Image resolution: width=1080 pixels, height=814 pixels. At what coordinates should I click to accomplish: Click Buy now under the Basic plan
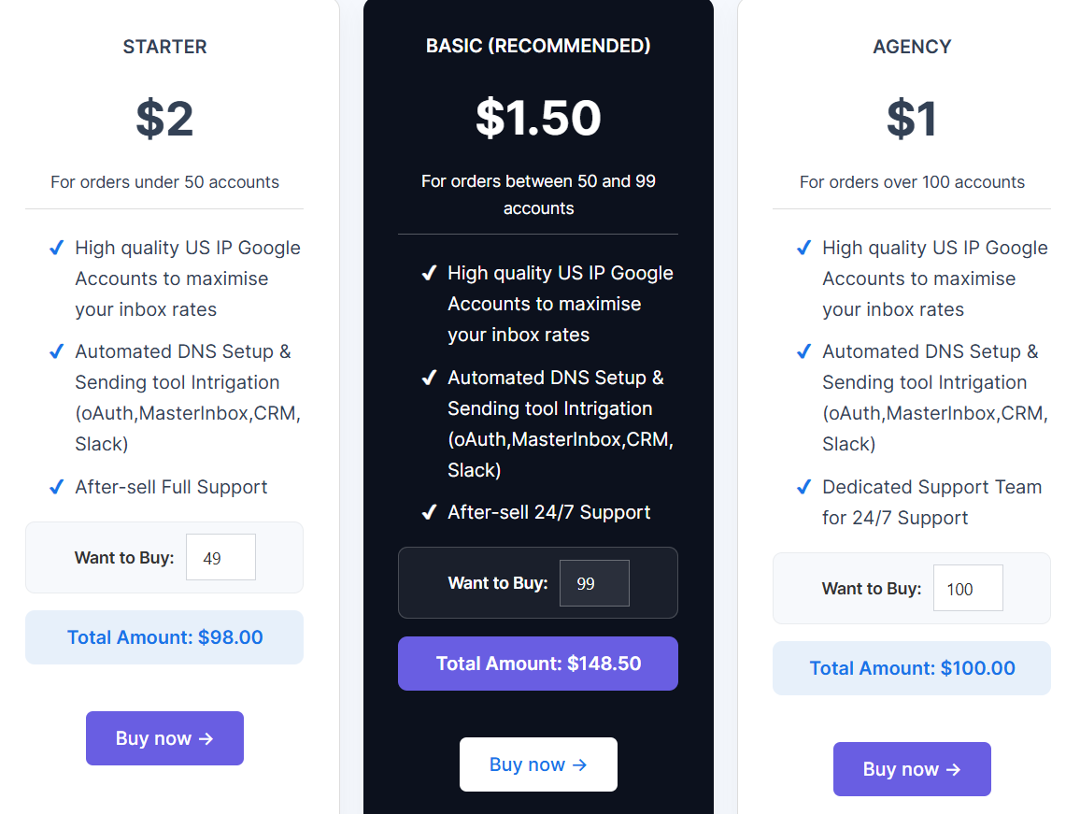tap(538, 764)
